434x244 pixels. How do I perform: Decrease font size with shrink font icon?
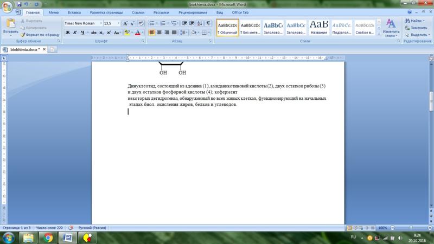132,23
